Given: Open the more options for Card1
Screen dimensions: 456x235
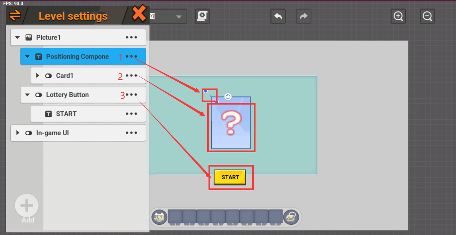Looking at the screenshot, I should 131,76.
